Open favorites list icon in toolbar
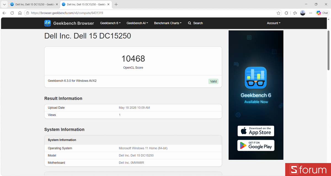Image resolution: width=331 pixels, height=176 pixels. coord(295,13)
